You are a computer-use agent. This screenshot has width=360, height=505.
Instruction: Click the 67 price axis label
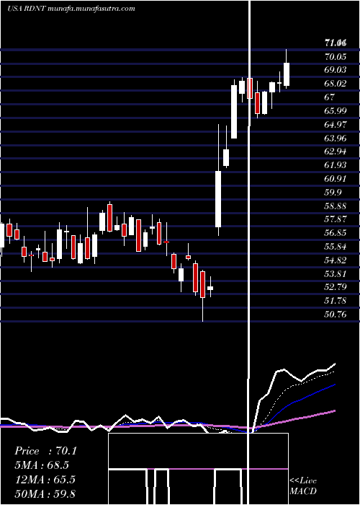click(330, 97)
